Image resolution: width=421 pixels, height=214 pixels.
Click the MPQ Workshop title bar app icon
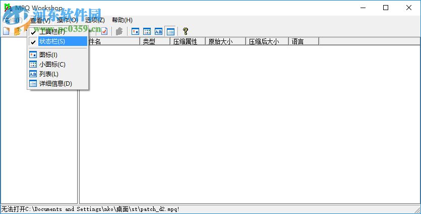pyautogui.click(x=8, y=8)
